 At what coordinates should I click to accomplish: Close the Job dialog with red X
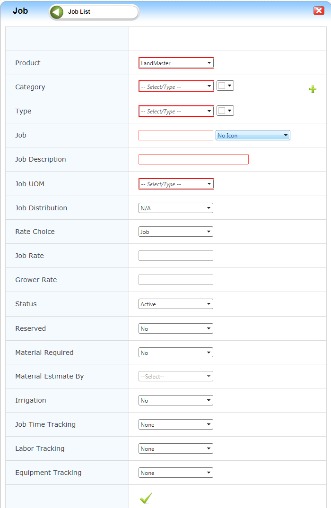click(x=319, y=11)
